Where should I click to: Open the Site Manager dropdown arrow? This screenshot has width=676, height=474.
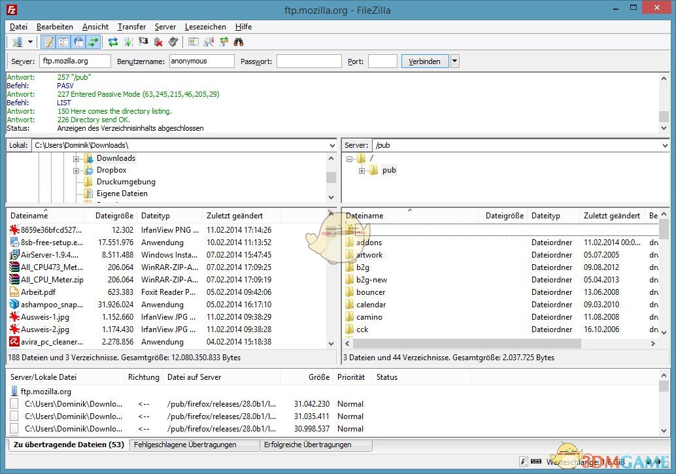(30, 41)
